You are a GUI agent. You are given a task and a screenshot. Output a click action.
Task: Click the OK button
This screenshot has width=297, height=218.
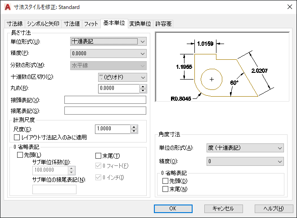coord(173,209)
